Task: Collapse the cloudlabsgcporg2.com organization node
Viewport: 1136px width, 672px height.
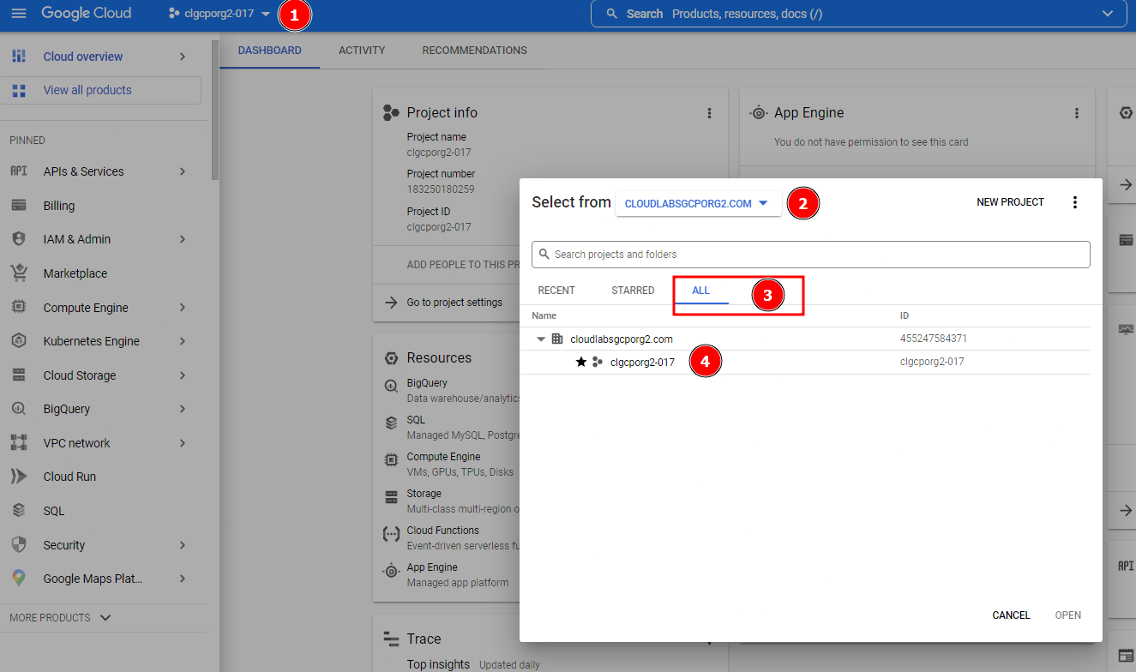Action: (541, 339)
